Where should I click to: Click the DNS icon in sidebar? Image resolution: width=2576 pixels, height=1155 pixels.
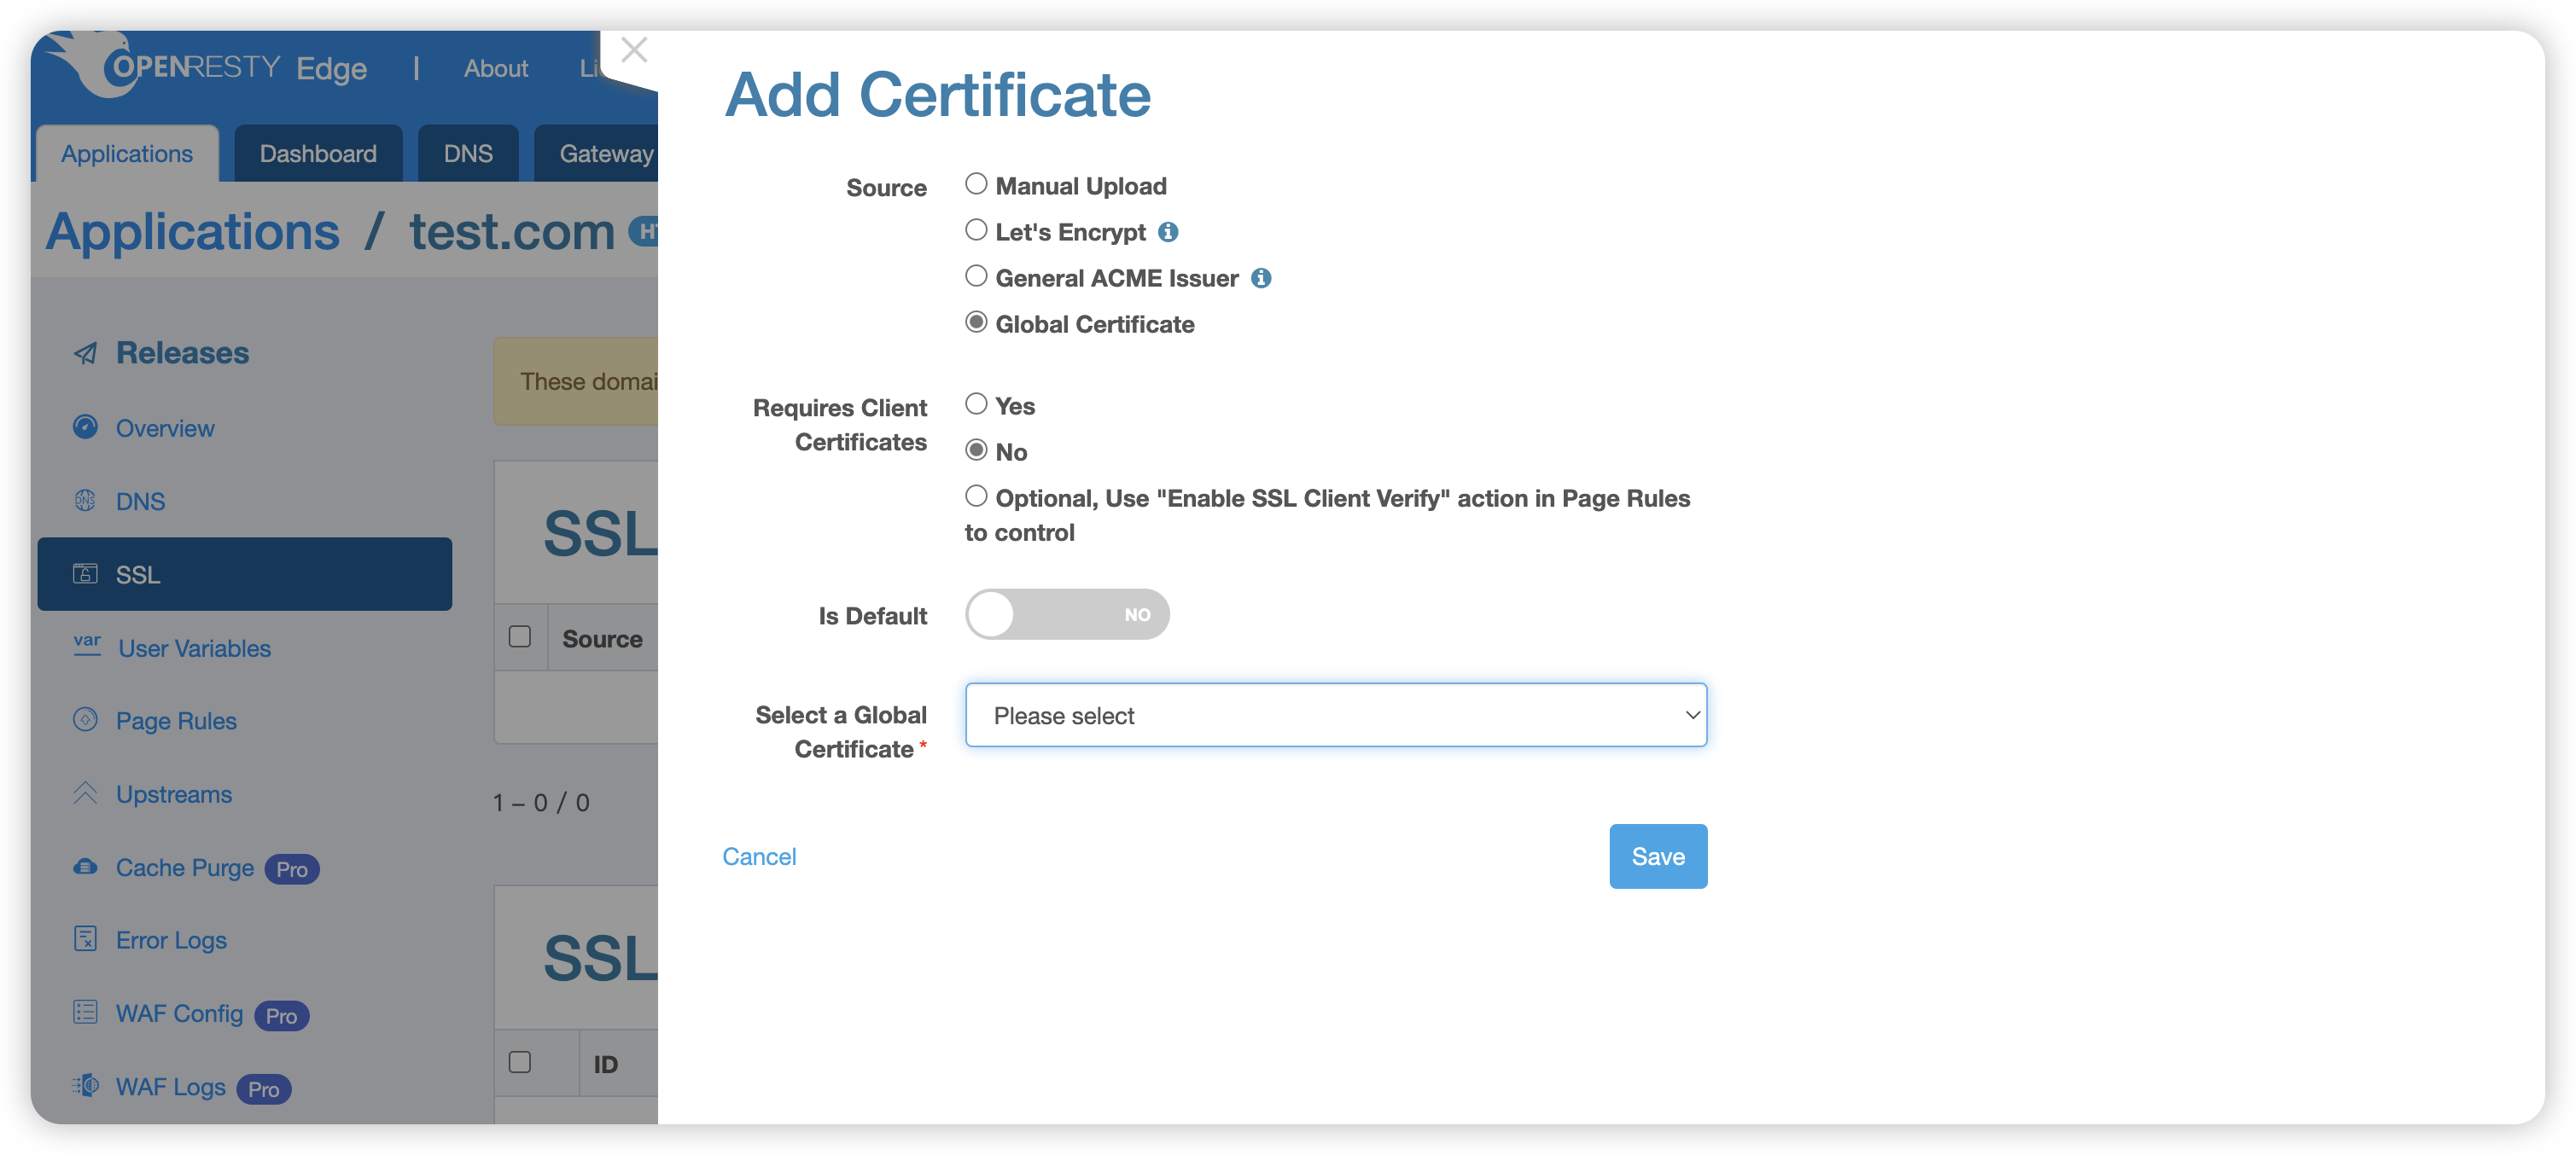pyautogui.click(x=87, y=501)
